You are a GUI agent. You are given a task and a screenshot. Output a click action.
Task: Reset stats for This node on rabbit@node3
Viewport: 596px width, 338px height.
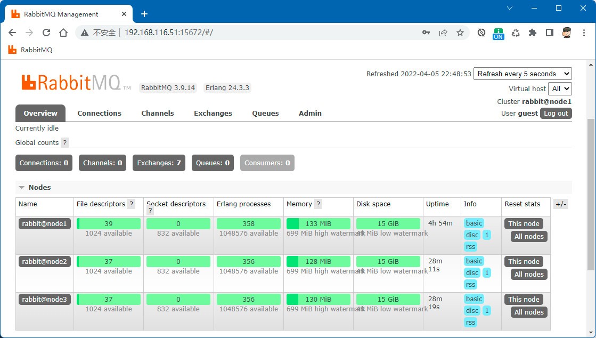pyautogui.click(x=524, y=300)
